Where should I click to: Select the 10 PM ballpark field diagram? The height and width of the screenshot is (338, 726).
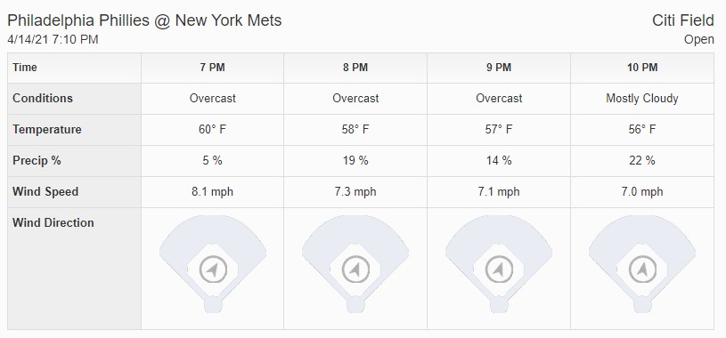point(642,264)
